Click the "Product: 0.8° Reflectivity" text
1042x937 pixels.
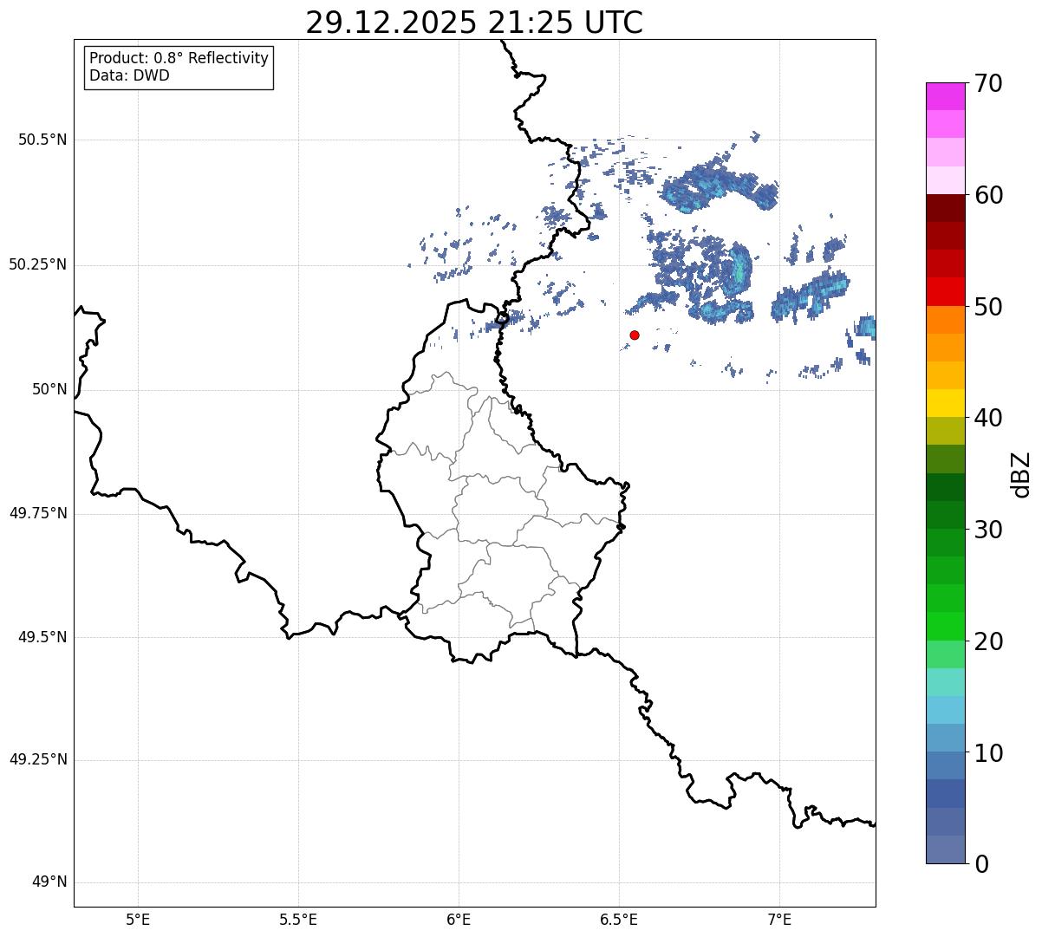pos(179,58)
